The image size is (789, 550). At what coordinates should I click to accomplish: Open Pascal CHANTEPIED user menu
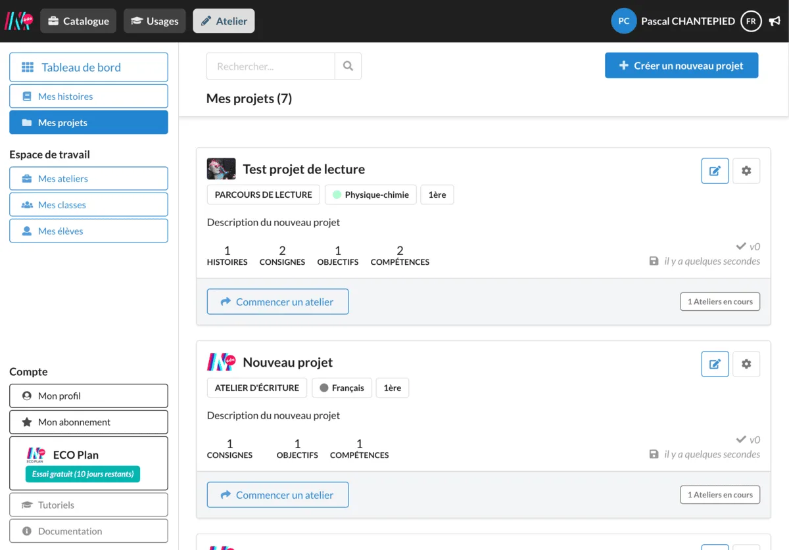point(688,21)
